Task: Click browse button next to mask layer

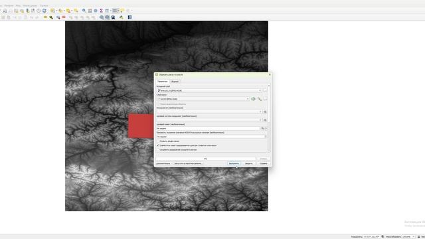Action: pyautogui.click(x=266, y=99)
